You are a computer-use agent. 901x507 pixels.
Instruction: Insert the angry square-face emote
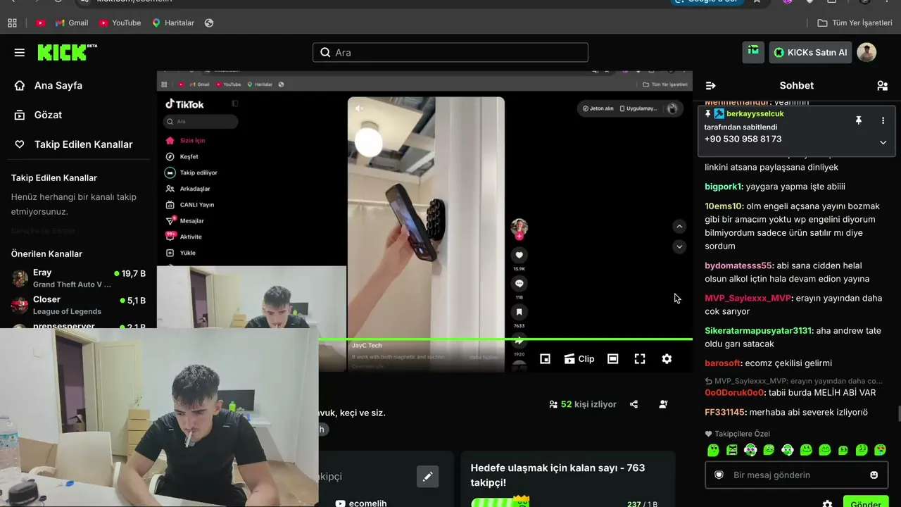[x=732, y=450]
